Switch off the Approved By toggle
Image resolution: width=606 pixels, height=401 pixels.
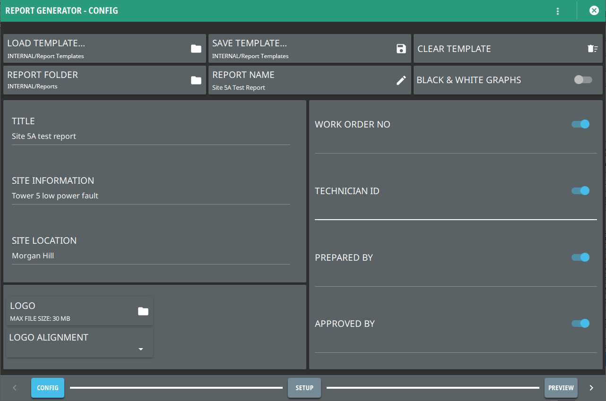point(580,324)
